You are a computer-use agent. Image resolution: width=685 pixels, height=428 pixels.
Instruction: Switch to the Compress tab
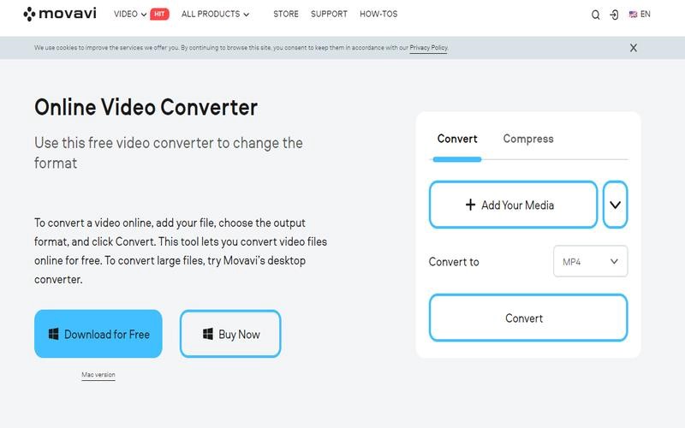click(528, 139)
